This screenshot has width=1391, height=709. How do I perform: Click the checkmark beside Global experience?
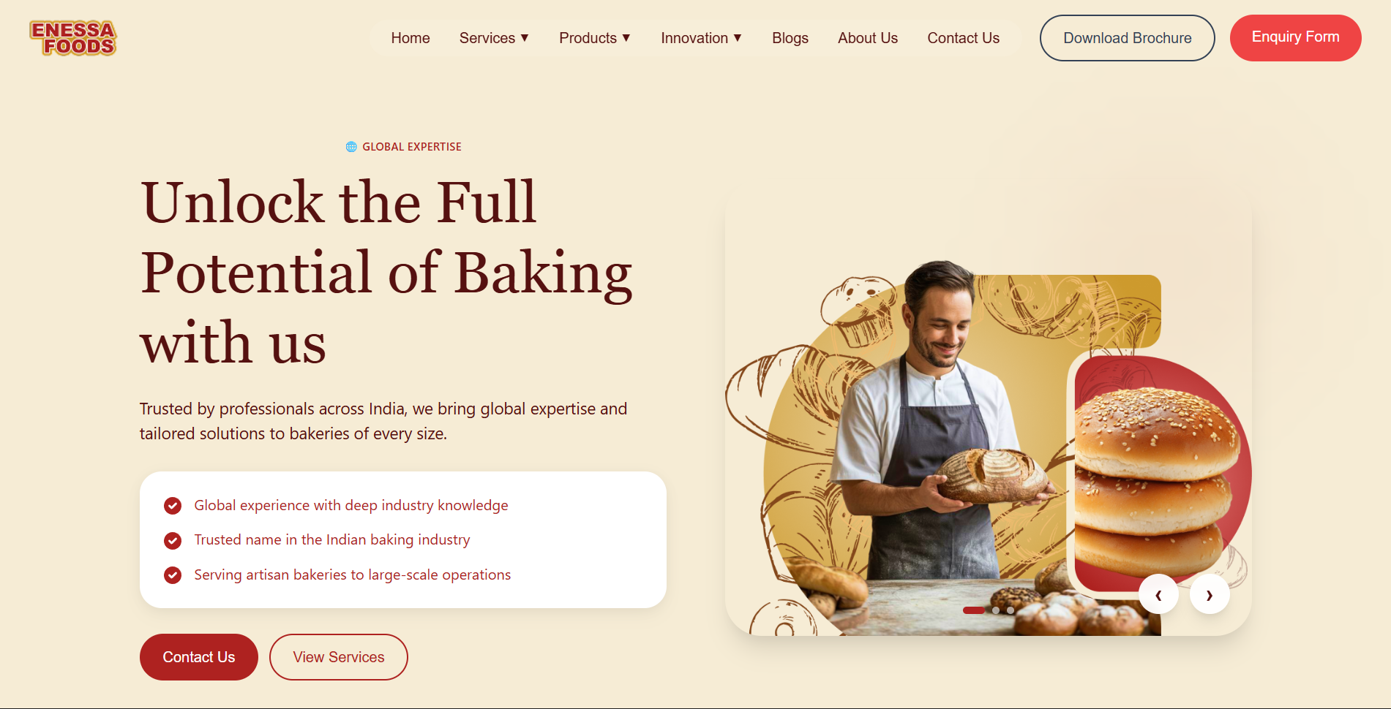173,506
